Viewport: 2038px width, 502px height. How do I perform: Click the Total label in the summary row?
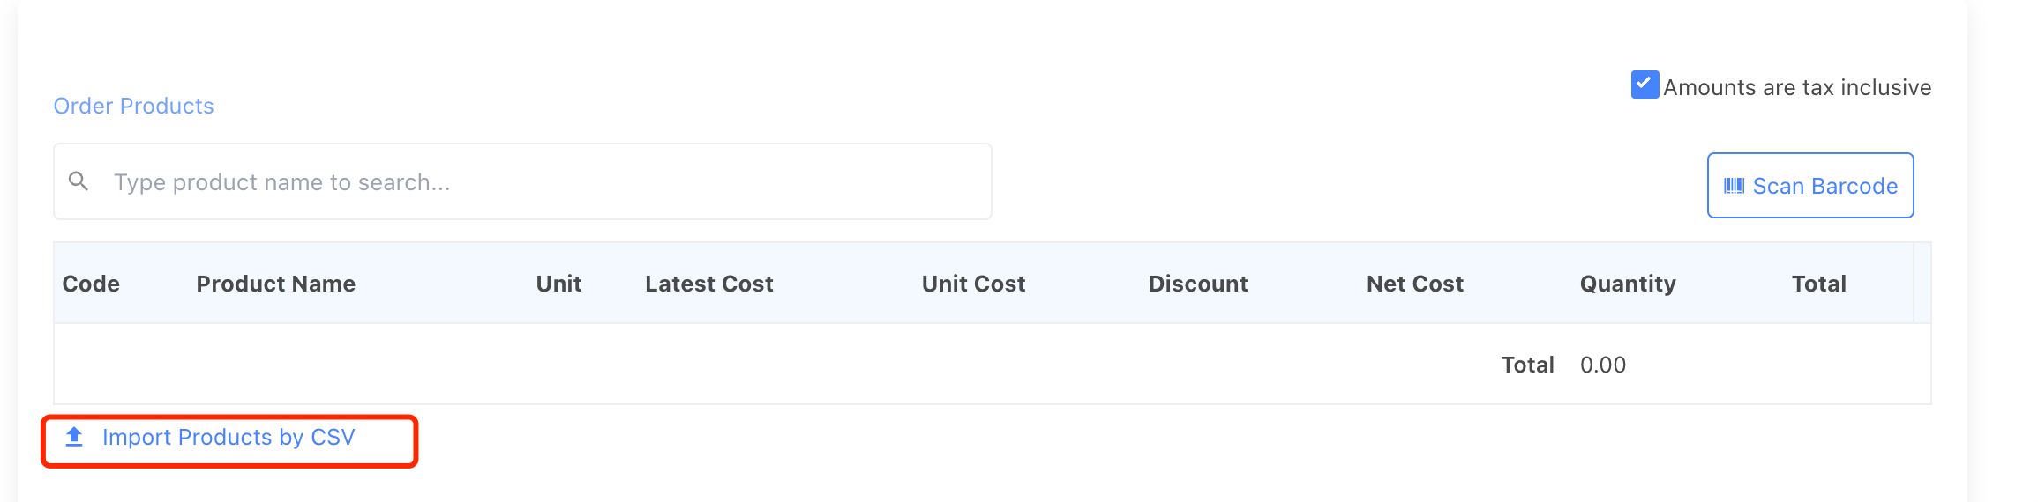(x=1527, y=365)
